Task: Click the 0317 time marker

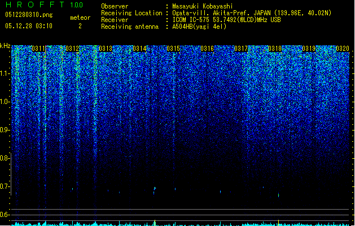Action: (x=241, y=49)
